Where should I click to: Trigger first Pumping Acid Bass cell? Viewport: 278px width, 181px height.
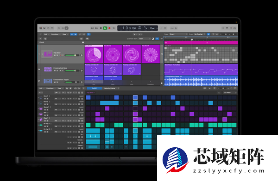(x=94, y=69)
